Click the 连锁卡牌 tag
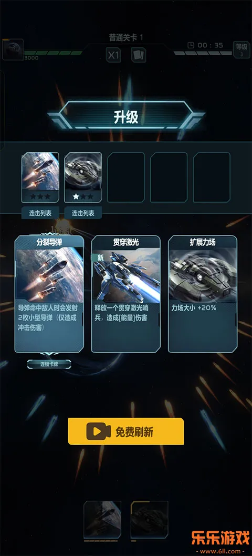252x556 pixels. 49,364
